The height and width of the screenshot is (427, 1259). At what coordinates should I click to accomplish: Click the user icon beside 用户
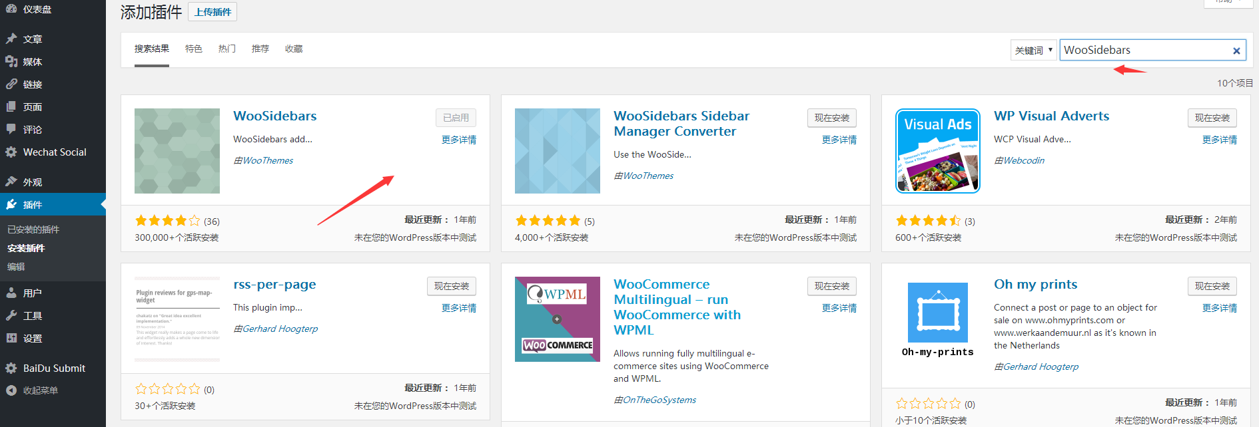point(11,293)
